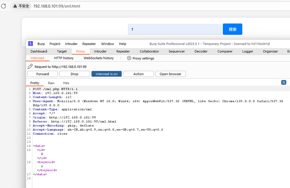Click the Connection: close line
This screenshot has width=290, height=188.
(x=50, y=134)
